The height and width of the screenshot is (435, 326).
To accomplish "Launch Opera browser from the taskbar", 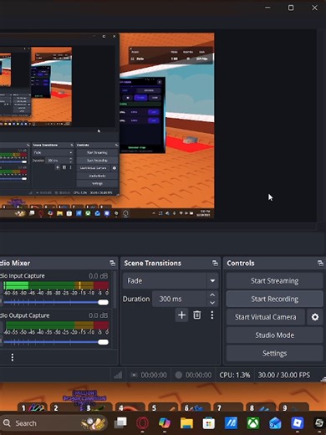I will (x=142, y=423).
